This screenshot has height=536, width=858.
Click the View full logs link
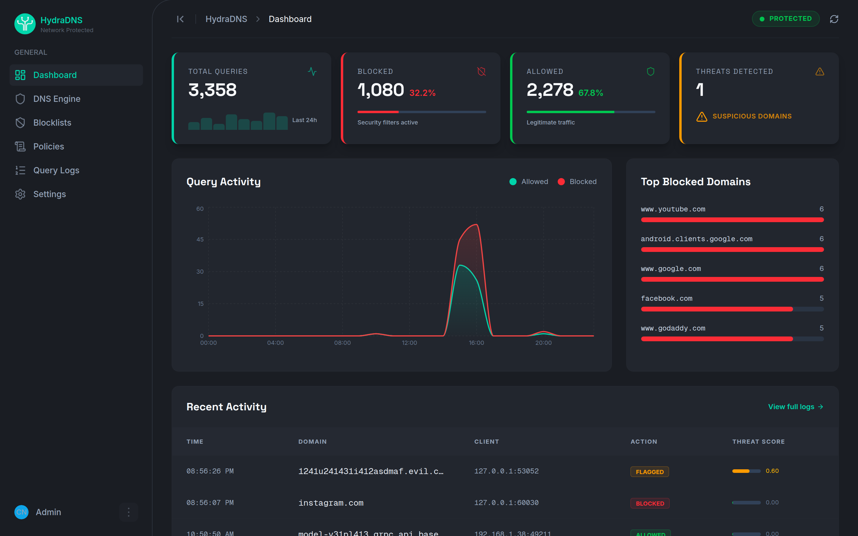pyautogui.click(x=796, y=406)
